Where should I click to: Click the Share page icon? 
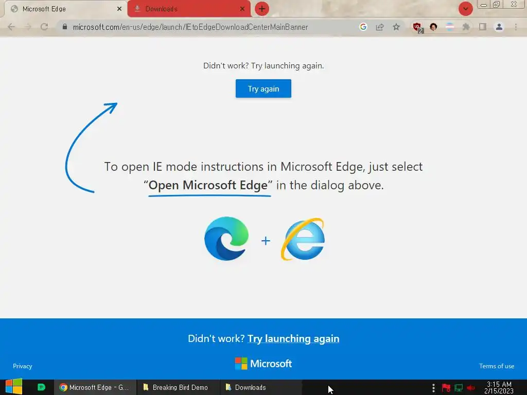tap(380, 27)
